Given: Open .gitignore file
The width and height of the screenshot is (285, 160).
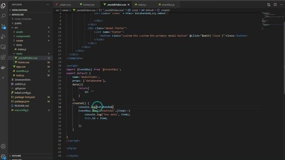Looking at the screenshot, I should (20, 88).
